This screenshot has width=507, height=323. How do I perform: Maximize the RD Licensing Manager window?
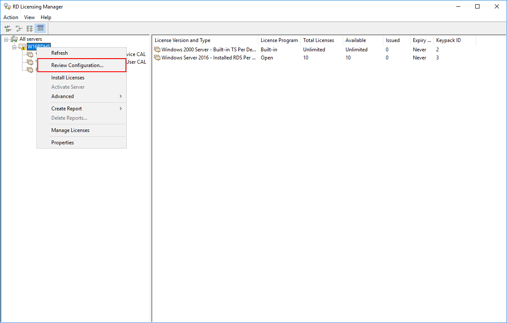point(477,6)
